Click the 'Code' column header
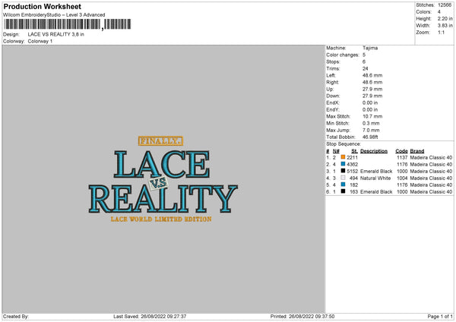The height and width of the screenshot is (322, 456). (x=401, y=151)
